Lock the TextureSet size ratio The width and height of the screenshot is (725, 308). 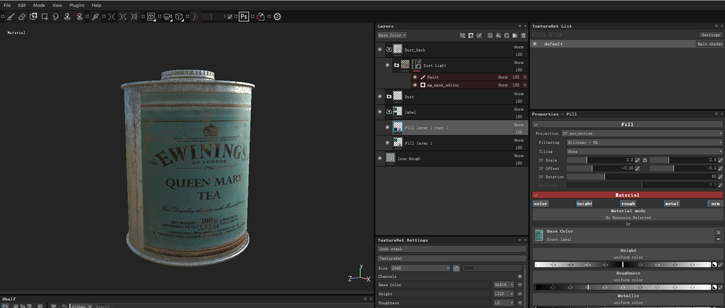point(456,268)
